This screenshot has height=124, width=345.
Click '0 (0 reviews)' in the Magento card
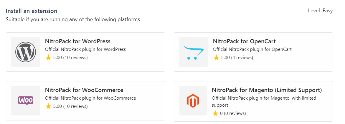[233, 113]
